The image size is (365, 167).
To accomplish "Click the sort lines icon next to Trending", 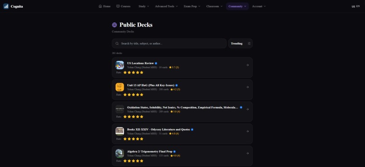I will pyautogui.click(x=249, y=43).
